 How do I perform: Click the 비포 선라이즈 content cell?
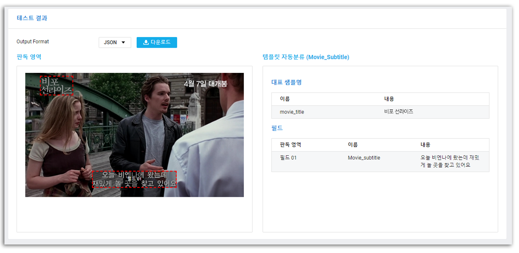[x=398, y=112]
